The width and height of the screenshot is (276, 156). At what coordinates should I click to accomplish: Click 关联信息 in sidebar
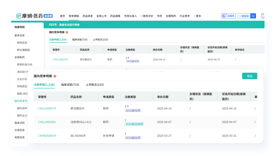[x=20, y=137]
